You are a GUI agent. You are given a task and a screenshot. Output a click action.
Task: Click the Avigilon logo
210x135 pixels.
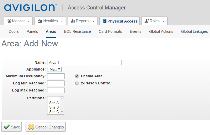[x=30, y=8]
